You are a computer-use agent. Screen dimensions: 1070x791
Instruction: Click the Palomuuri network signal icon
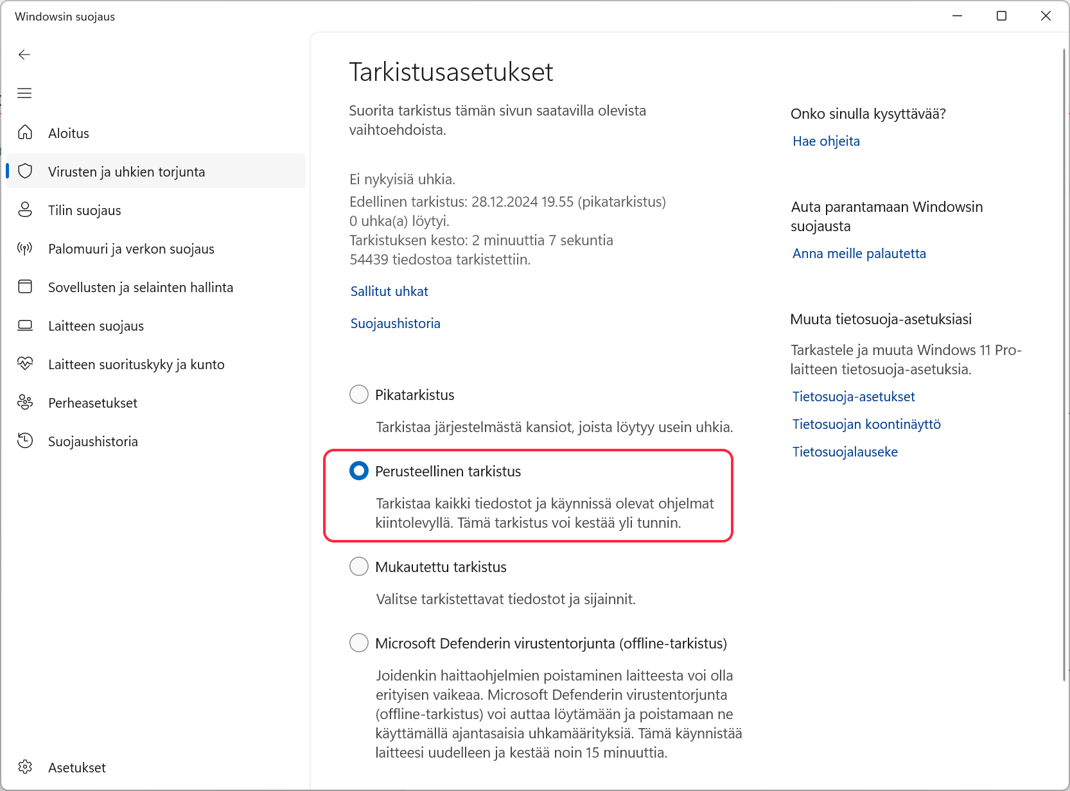tap(25, 248)
